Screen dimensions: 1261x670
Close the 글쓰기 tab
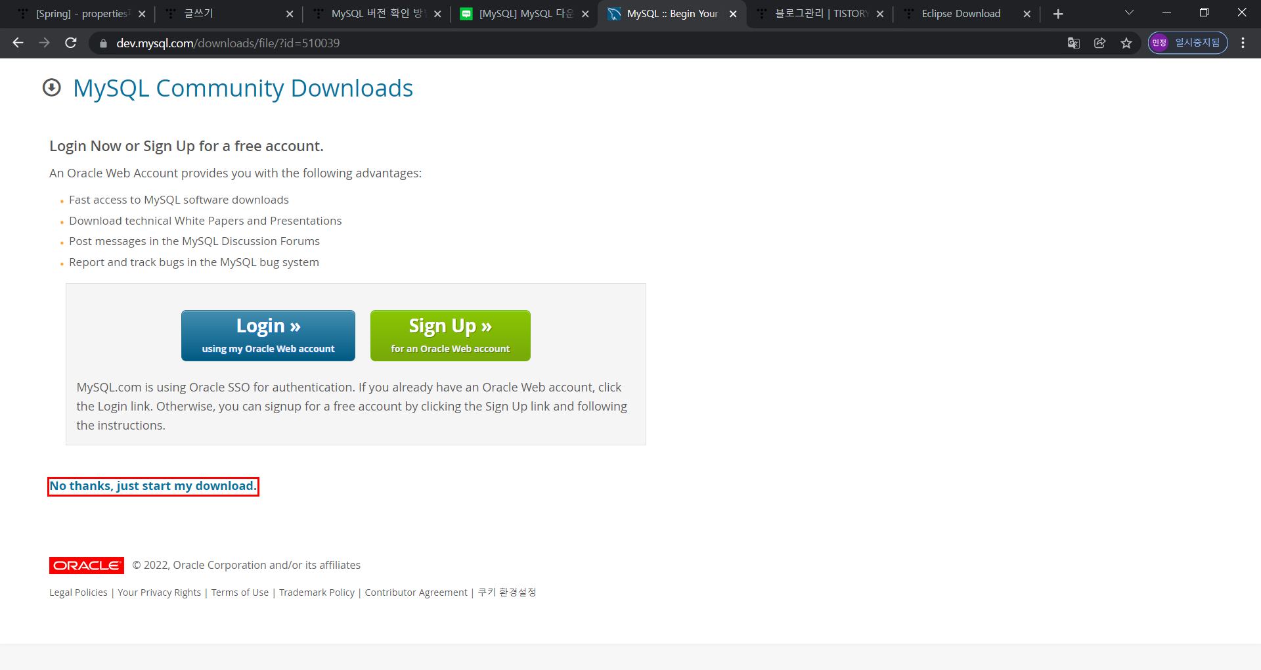[290, 14]
